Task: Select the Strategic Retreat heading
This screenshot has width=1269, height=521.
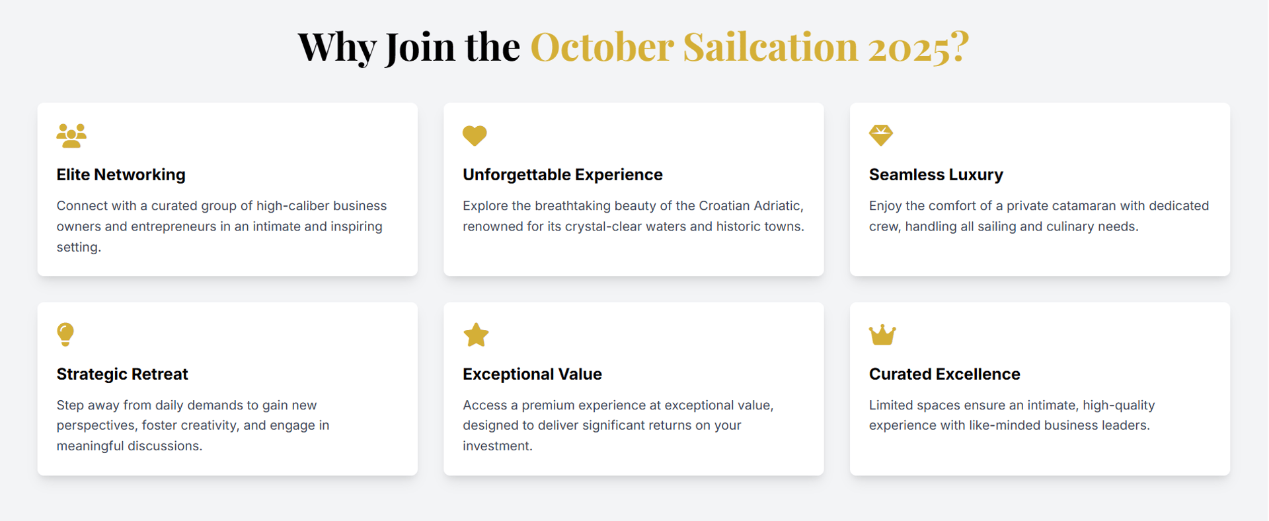Action: tap(122, 374)
